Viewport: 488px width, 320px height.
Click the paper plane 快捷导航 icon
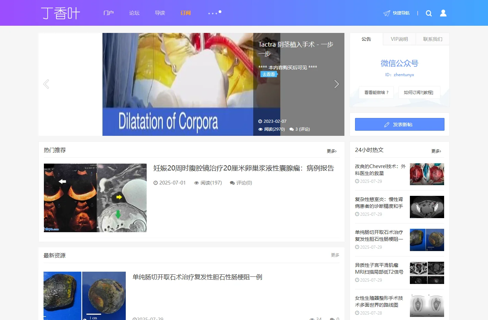click(387, 13)
